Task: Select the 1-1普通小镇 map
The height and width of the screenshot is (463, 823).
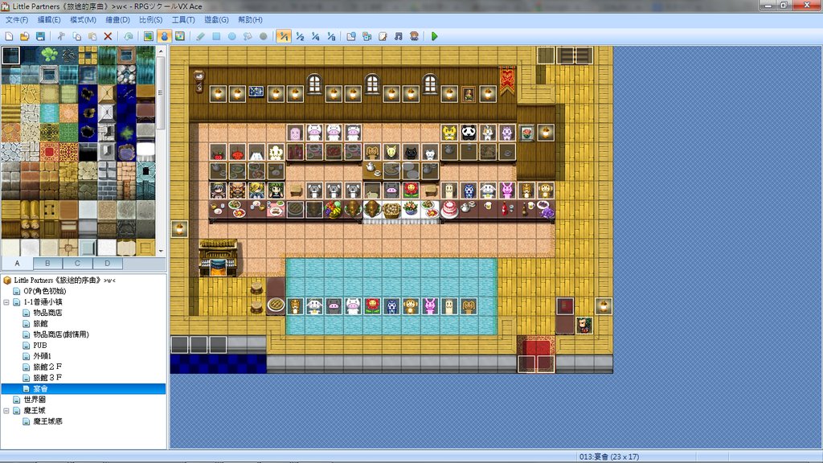Action: [43, 302]
